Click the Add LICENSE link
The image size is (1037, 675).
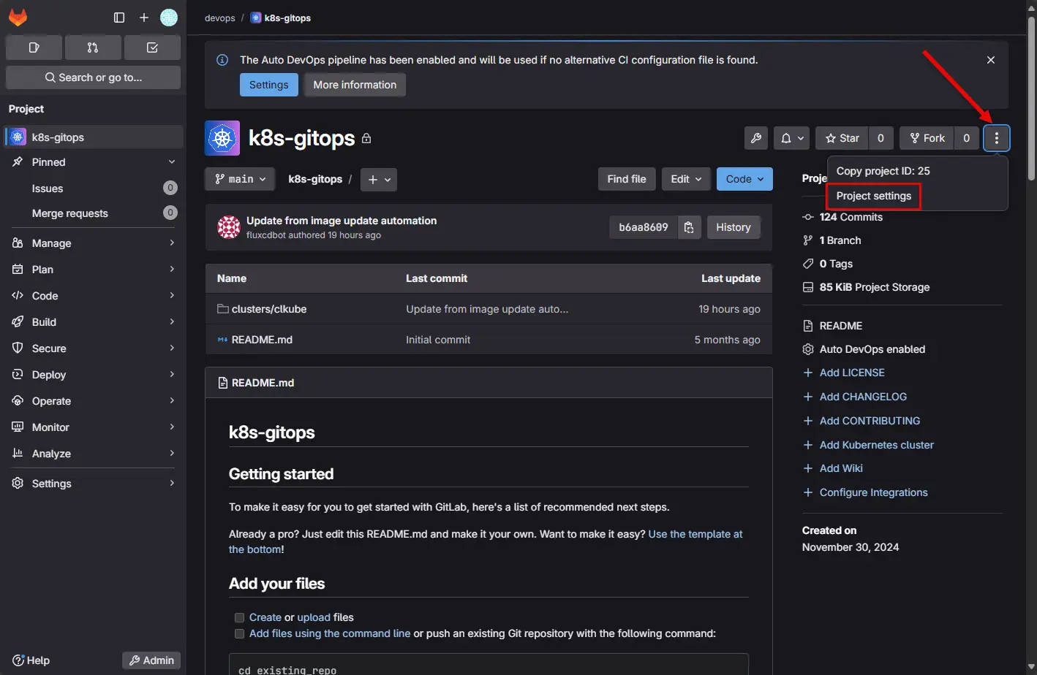tap(852, 373)
